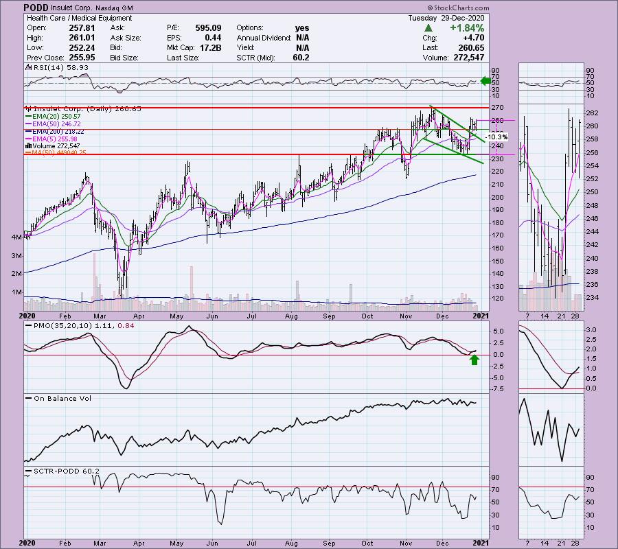Click the 270 price axis label

[x=497, y=108]
